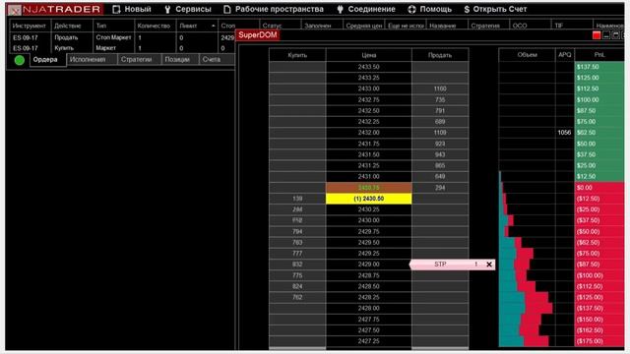630x354 pixels.
Task: Click the red PnL cell ($175.00)
Action: (599, 341)
